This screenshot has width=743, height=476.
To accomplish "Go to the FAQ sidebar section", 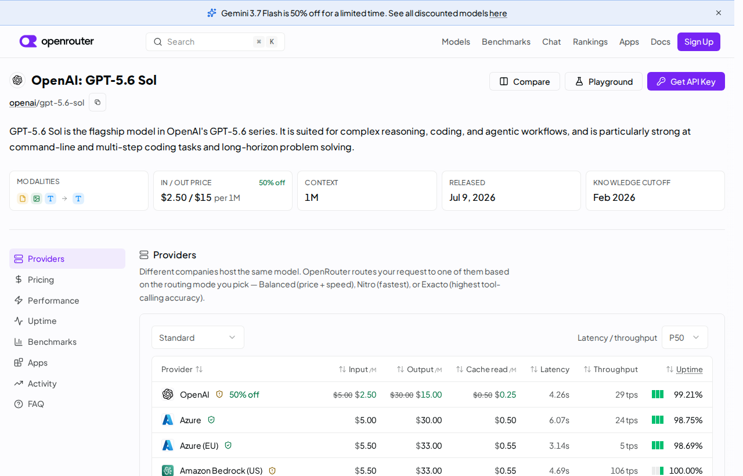I will (67, 404).
